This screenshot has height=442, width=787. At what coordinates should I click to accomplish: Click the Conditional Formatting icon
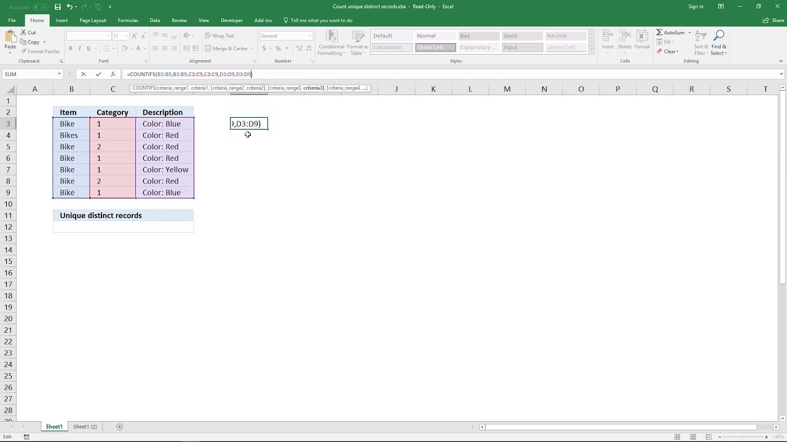[331, 36]
